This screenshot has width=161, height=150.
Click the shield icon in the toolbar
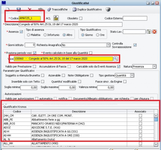[108, 10]
